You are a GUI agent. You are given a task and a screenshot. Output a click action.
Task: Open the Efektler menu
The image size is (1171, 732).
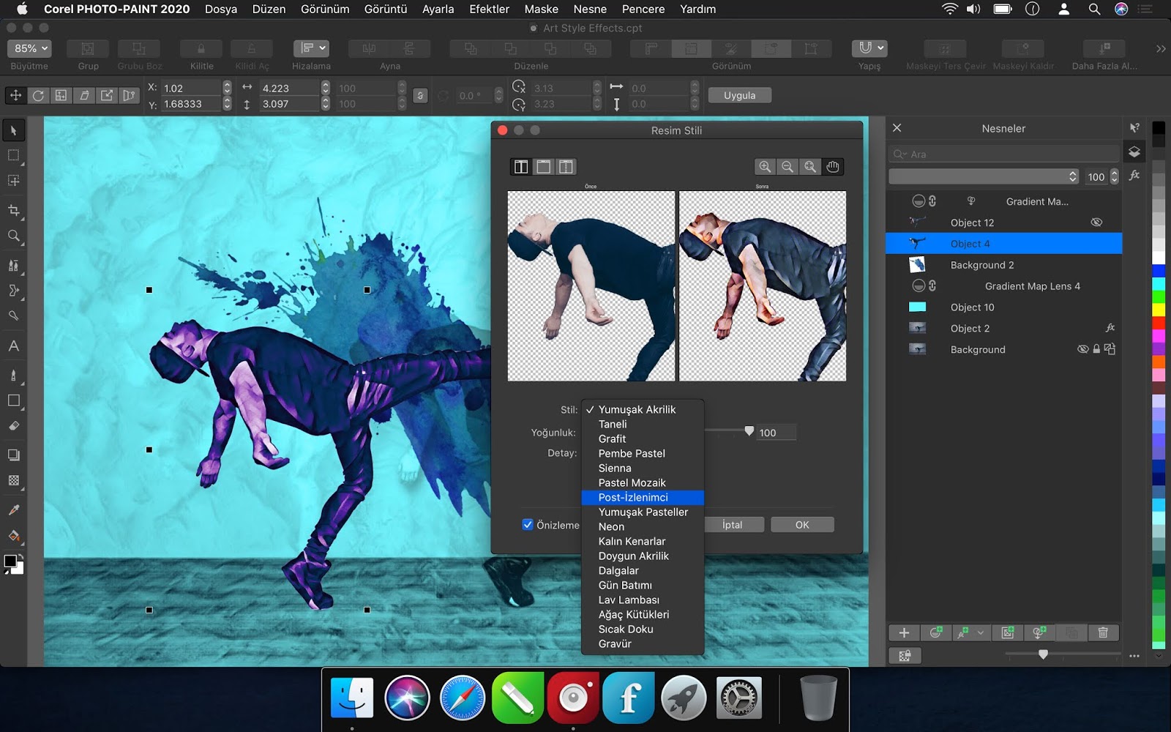490,9
